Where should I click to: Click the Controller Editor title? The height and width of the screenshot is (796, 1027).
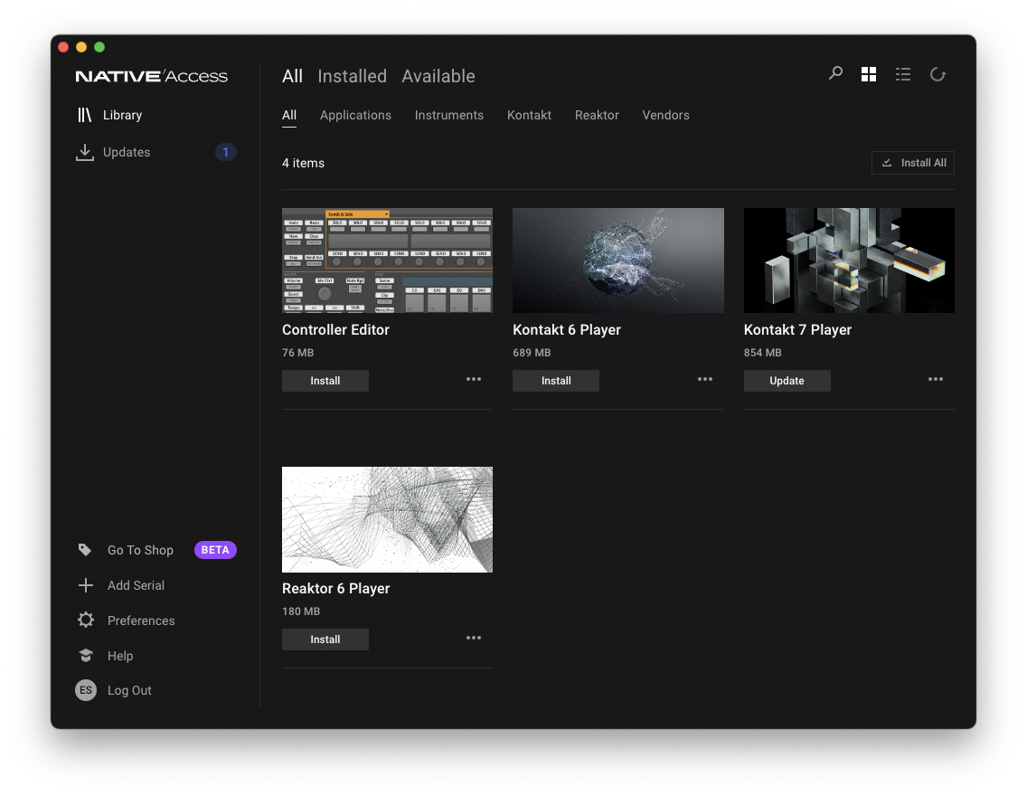click(335, 329)
